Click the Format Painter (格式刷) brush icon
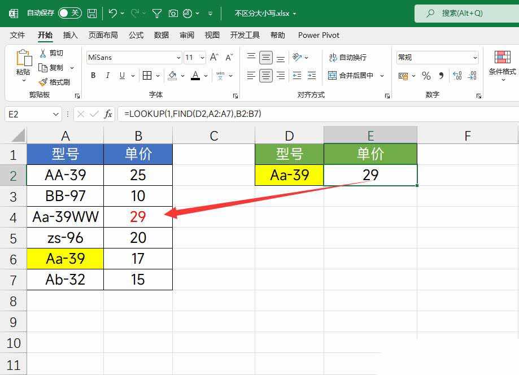This screenshot has height=375, width=519. [43, 82]
